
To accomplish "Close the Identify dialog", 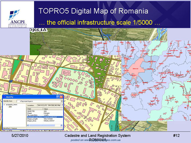I will tap(61, 97).
